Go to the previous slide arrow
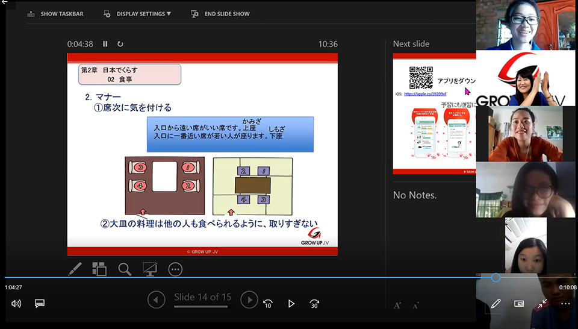 click(x=156, y=300)
